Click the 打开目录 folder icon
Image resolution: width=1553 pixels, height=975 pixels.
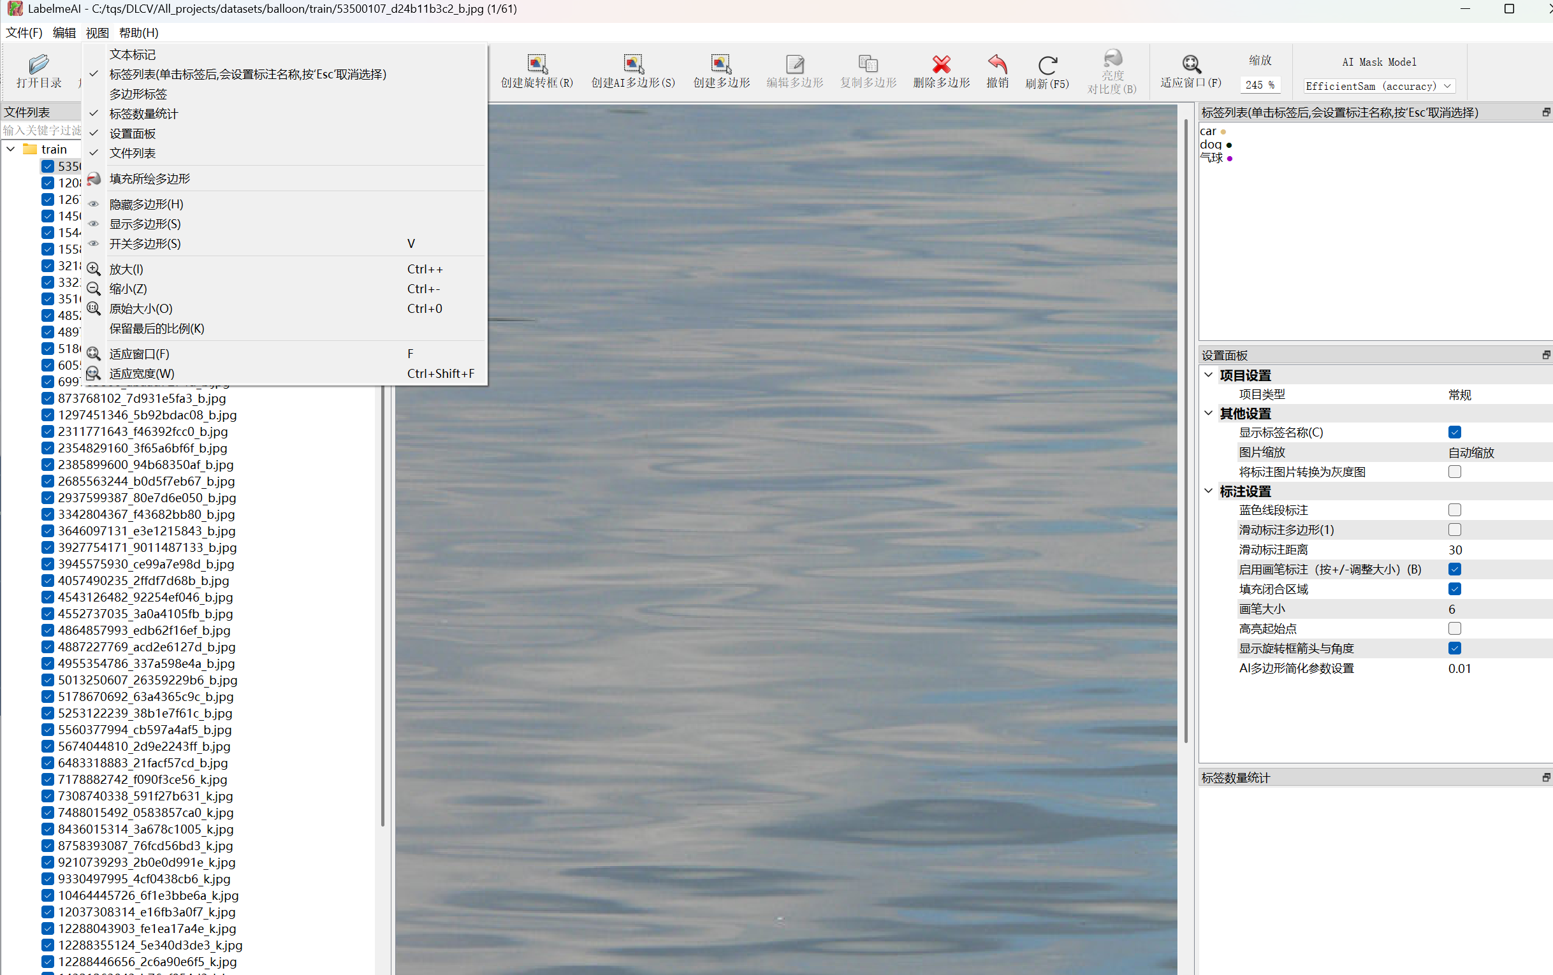pyautogui.click(x=39, y=64)
